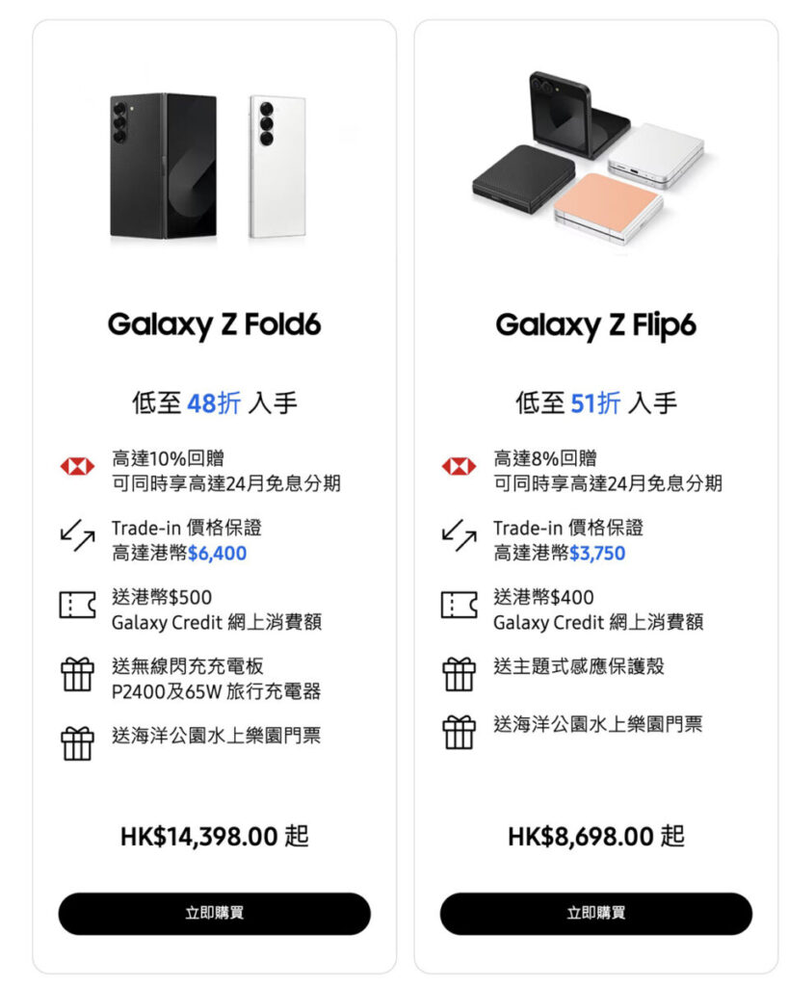Click the HSBC logo in Fold6 card
The height and width of the screenshot is (986, 788).
click(77, 467)
